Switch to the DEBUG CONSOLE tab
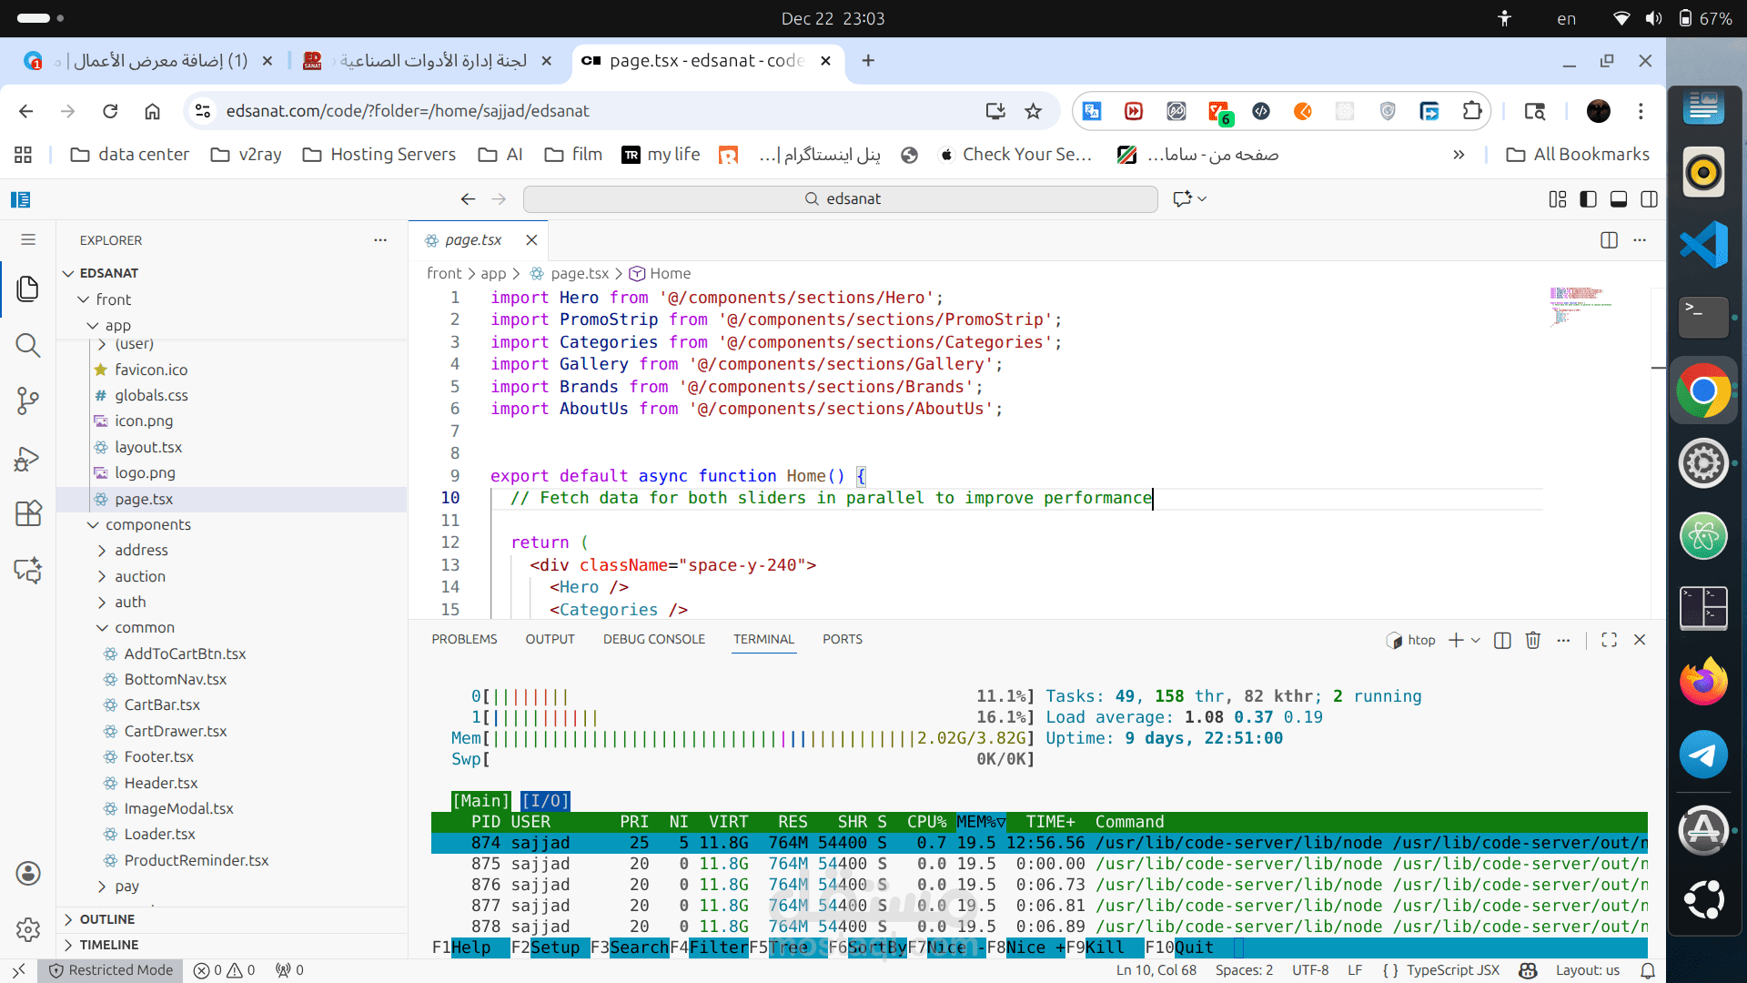The image size is (1747, 983). (653, 639)
